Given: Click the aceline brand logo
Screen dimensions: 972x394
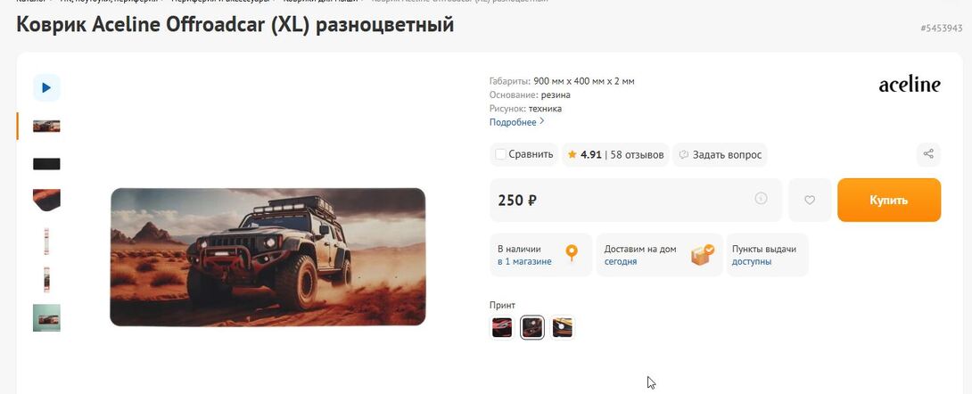Looking at the screenshot, I should [x=910, y=85].
